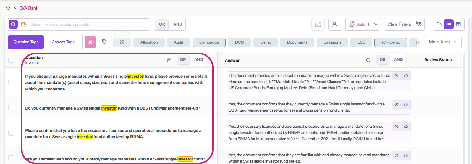This screenshot has width=472, height=164.
Task: Open the answer mentioning several mandates
Action: click(x=309, y=158)
